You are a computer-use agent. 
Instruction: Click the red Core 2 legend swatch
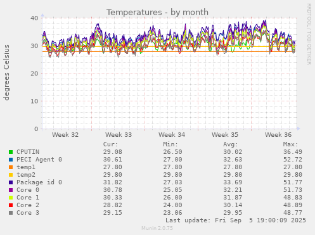(11, 205)
